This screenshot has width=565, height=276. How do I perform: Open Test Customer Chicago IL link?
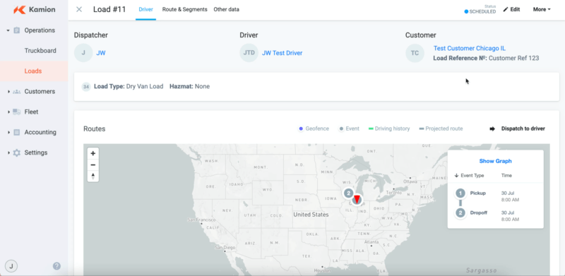point(469,48)
